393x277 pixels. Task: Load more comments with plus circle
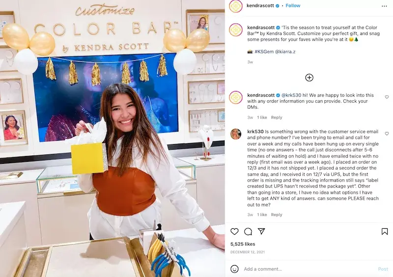tap(309, 78)
